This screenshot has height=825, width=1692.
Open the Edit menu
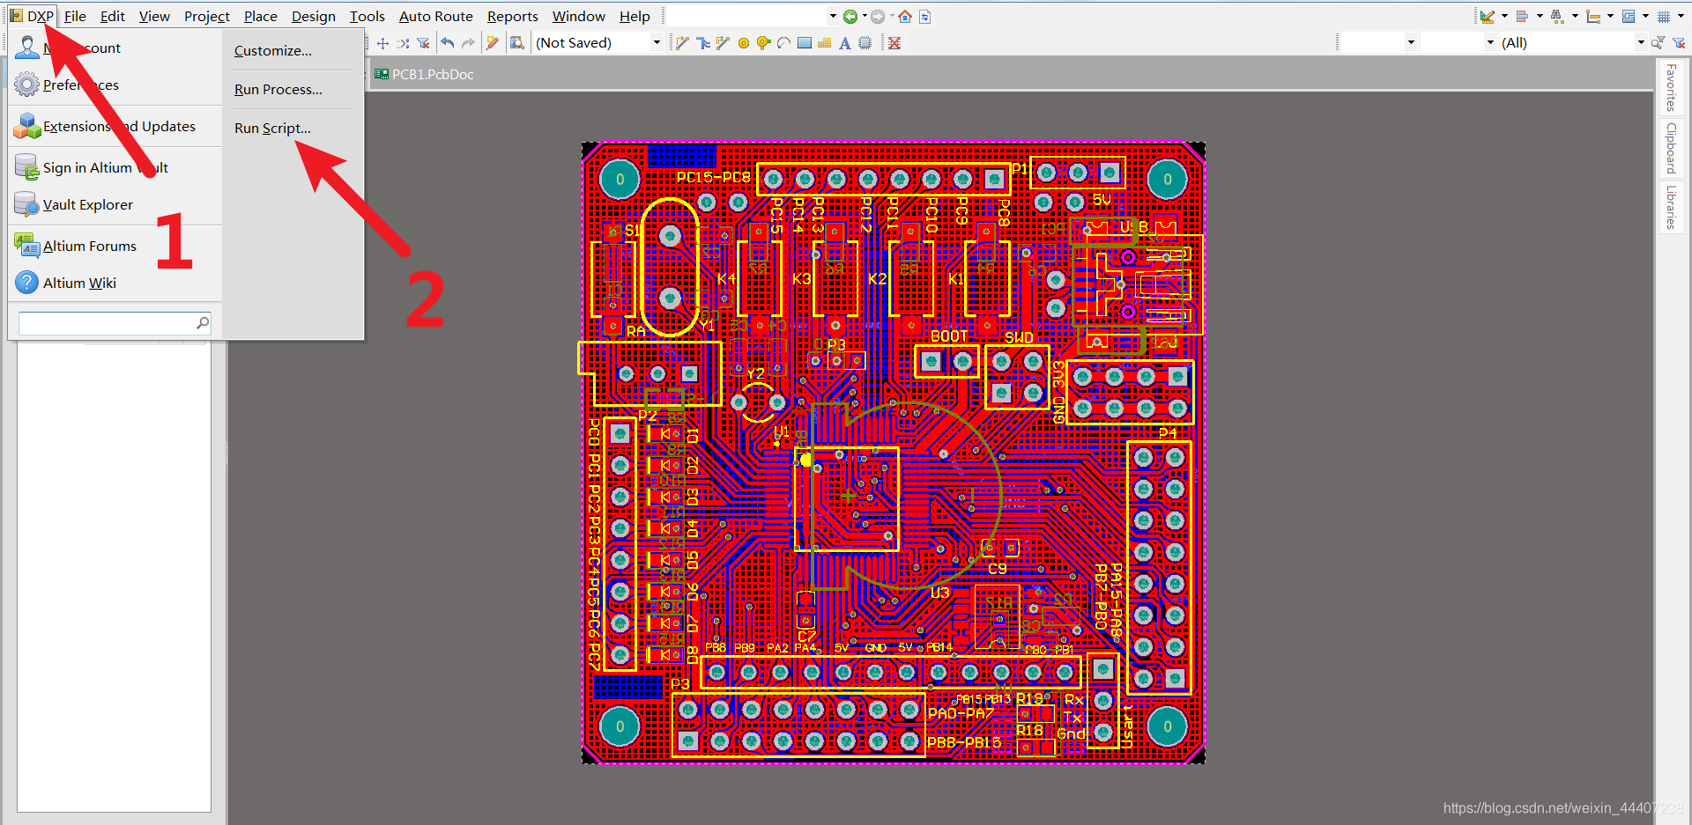click(x=112, y=16)
